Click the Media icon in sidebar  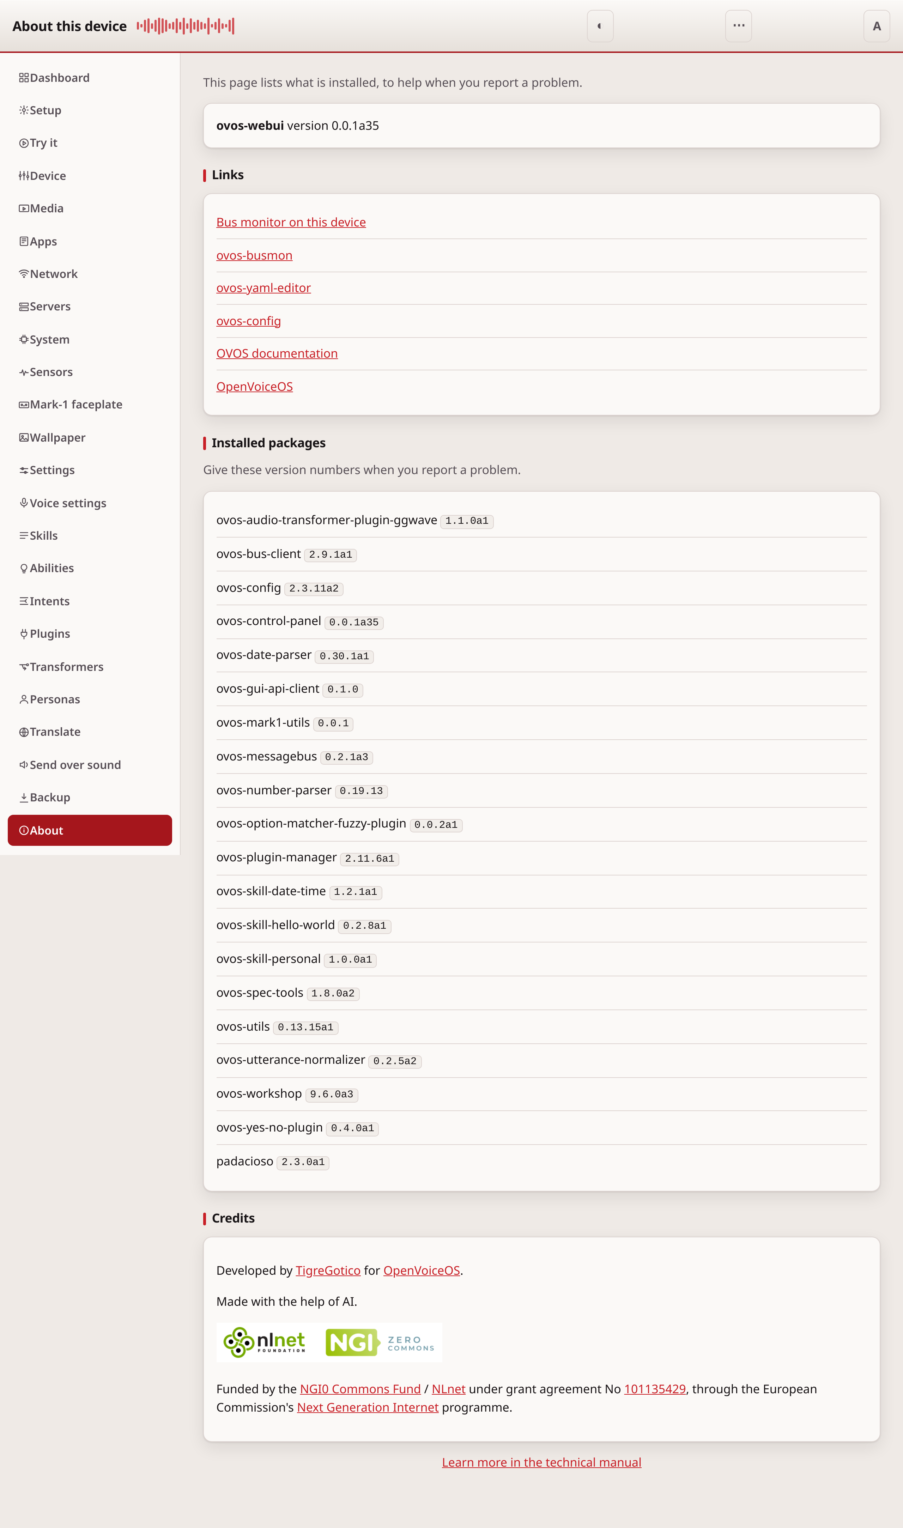coord(24,209)
